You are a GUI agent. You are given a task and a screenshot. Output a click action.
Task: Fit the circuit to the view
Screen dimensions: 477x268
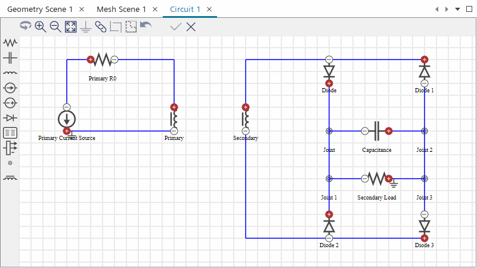pos(70,26)
